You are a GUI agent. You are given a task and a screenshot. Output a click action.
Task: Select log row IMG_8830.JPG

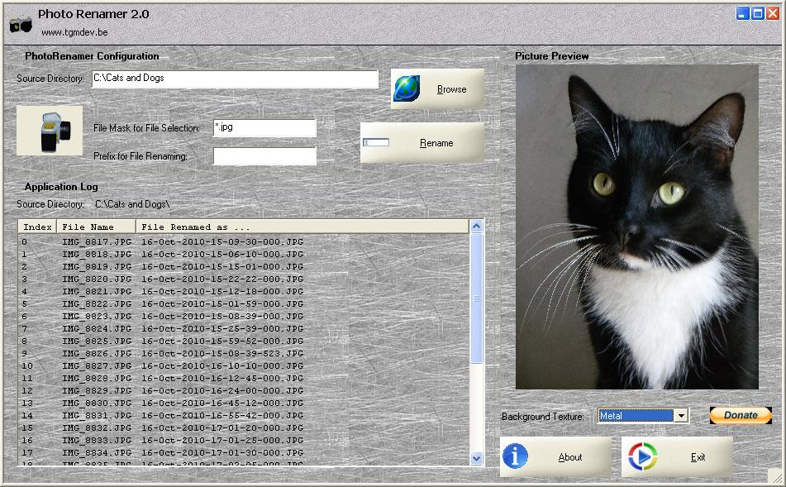click(x=244, y=403)
